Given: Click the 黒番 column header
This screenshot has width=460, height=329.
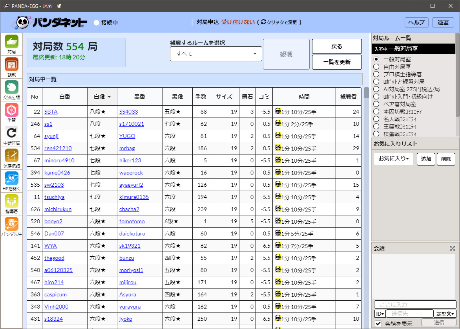Looking at the screenshot, I should [x=140, y=97].
